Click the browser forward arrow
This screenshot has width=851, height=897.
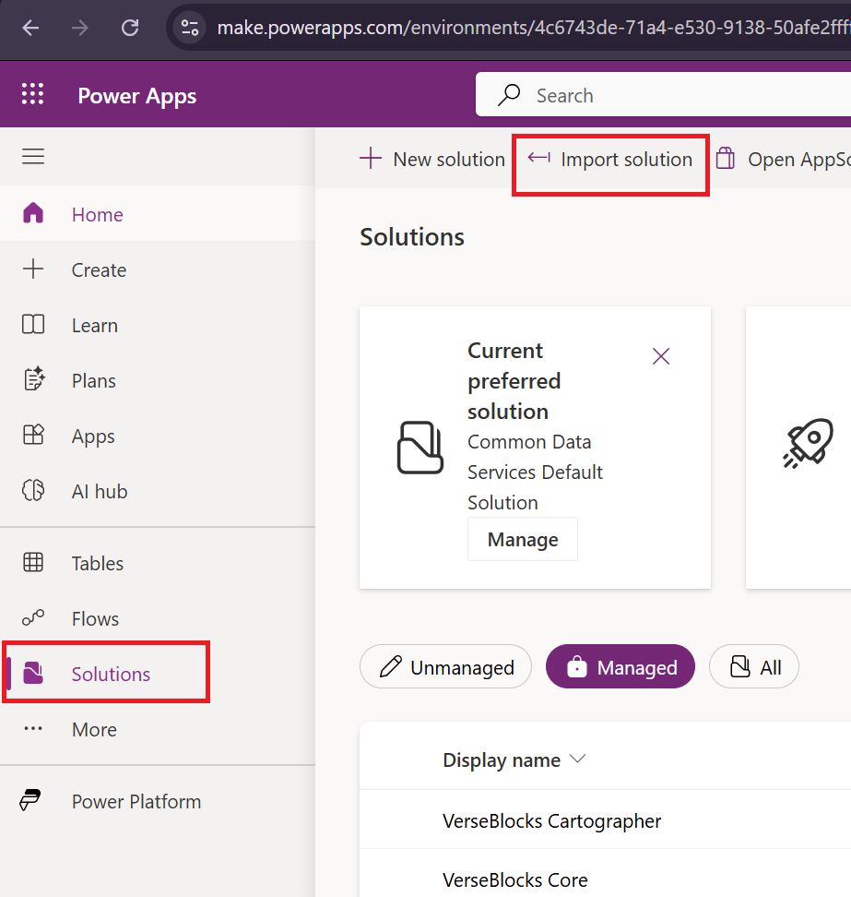point(80,28)
